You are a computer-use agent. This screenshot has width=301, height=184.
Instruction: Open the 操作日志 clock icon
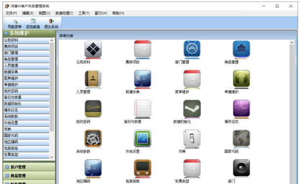[x=241, y=109]
